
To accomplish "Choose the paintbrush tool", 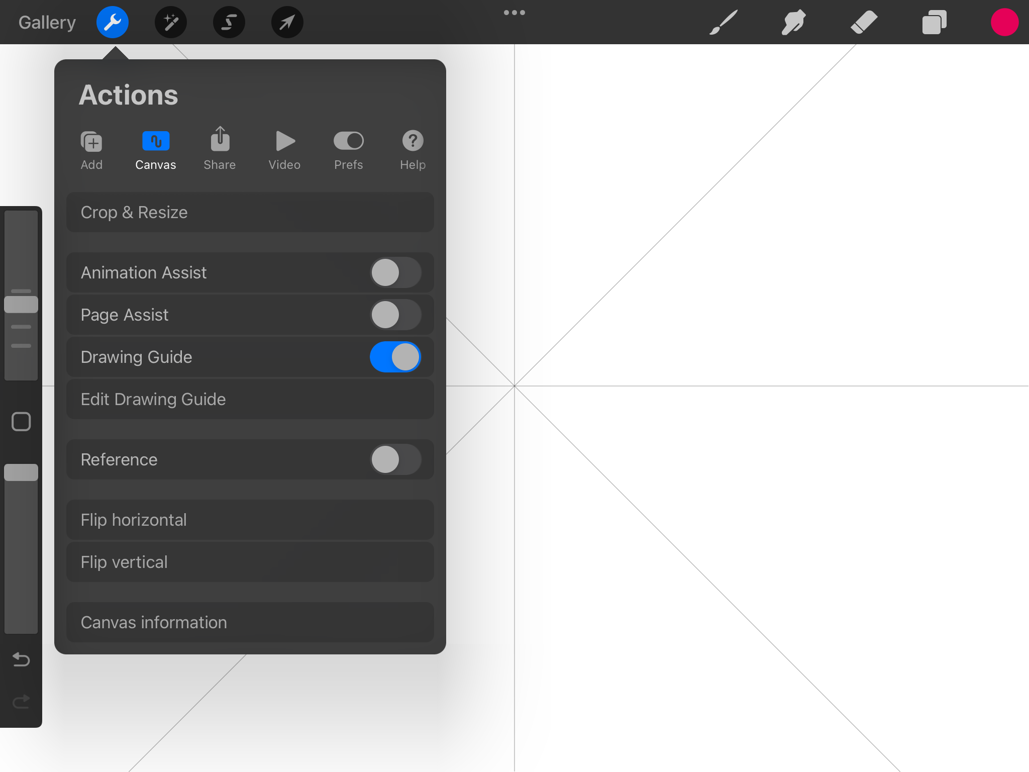I will pos(724,22).
